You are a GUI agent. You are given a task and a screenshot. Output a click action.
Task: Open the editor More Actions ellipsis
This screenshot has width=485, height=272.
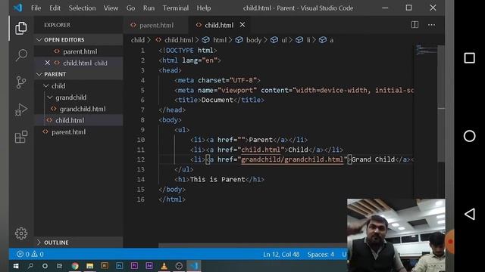[431, 25]
